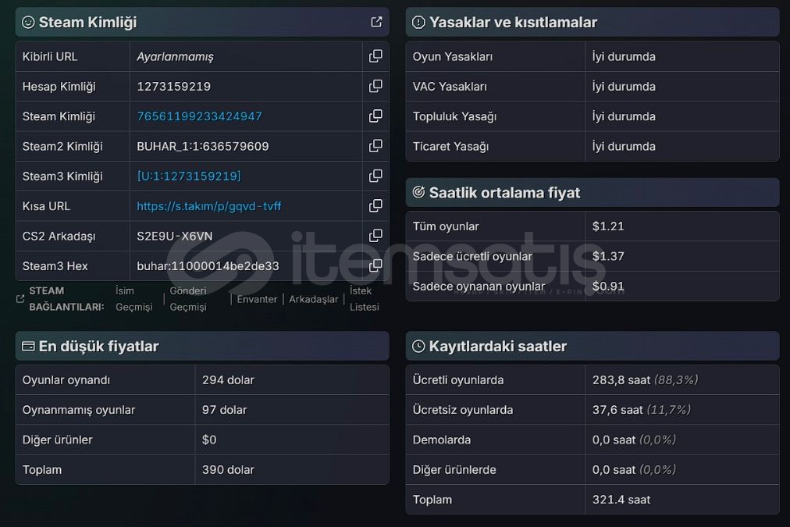
Task: Open Steam Kimliği panel external link icon
Action: click(376, 22)
